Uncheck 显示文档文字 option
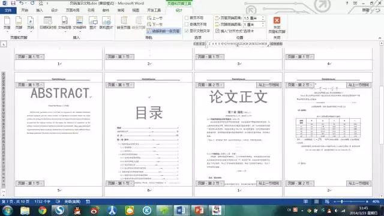This screenshot has height=216, width=384. click(187, 31)
